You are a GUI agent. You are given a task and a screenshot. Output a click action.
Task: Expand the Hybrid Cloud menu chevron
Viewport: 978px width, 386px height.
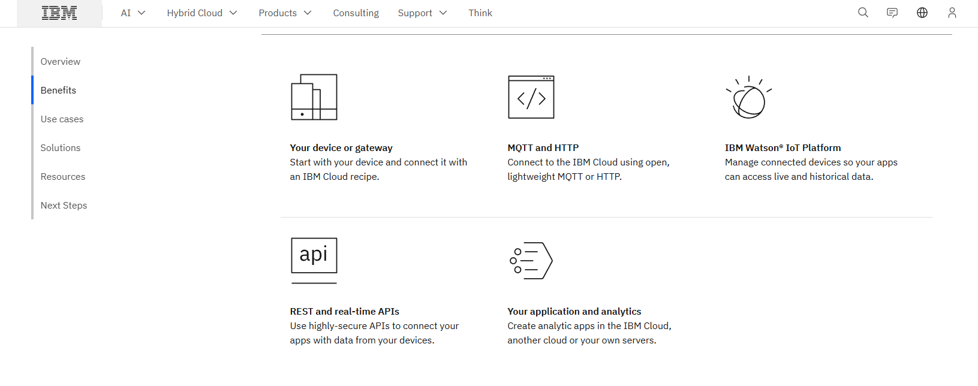point(233,13)
